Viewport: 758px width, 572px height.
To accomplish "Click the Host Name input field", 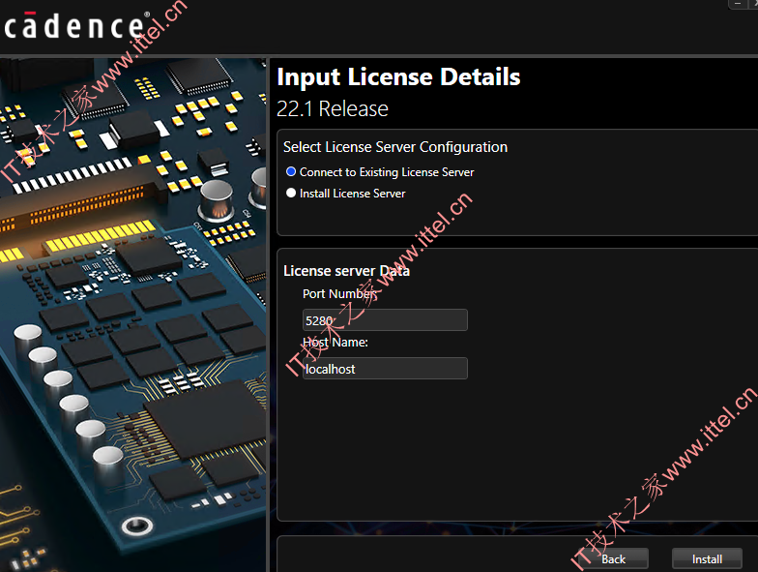I will point(385,368).
